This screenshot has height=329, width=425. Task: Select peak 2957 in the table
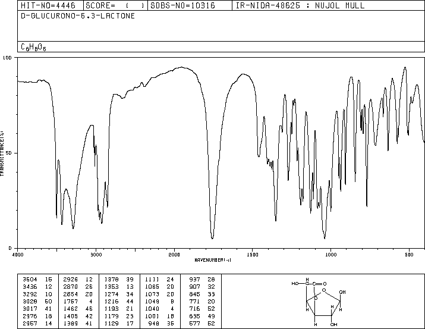30,323
